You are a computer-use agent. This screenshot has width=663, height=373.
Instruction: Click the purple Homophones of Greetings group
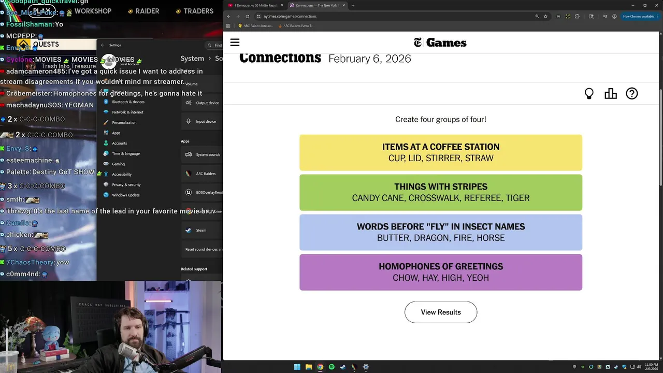point(441,272)
